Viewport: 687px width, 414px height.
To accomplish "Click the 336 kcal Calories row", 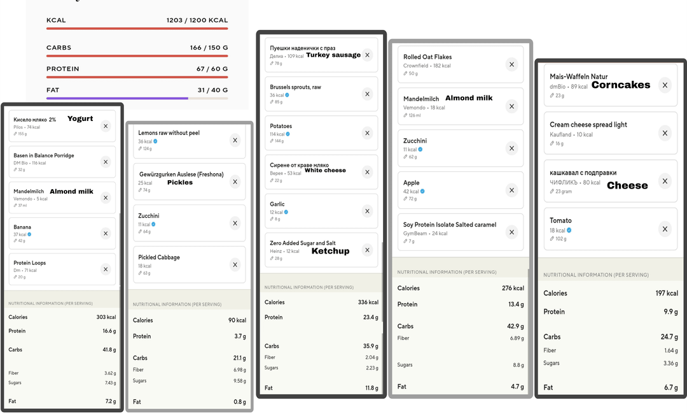I will pyautogui.click(x=321, y=303).
